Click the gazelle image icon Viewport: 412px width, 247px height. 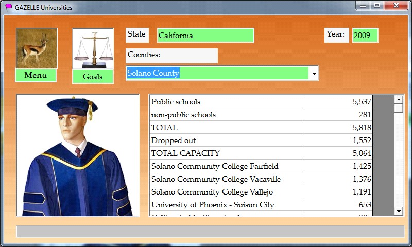coord(37,48)
